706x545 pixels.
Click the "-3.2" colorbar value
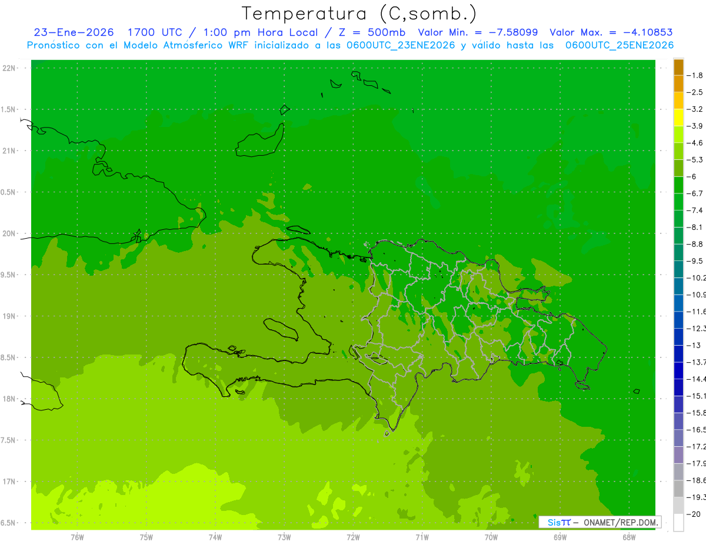pos(694,109)
